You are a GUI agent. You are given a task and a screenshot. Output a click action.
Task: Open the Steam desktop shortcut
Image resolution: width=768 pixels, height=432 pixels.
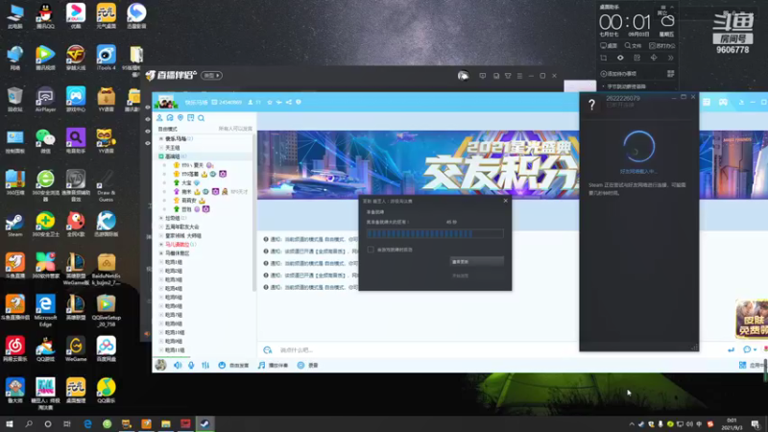tap(14, 225)
